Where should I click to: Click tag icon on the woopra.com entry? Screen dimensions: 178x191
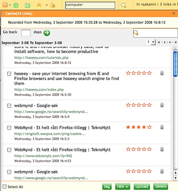click(x=162, y=127)
